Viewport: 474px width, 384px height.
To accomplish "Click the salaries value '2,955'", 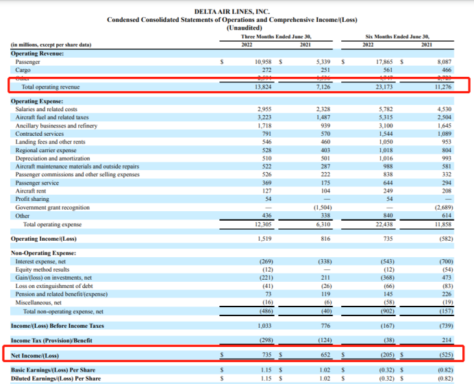I will point(264,109).
